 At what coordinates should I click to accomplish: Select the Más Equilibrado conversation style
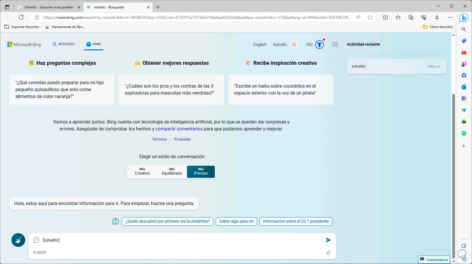click(172, 171)
